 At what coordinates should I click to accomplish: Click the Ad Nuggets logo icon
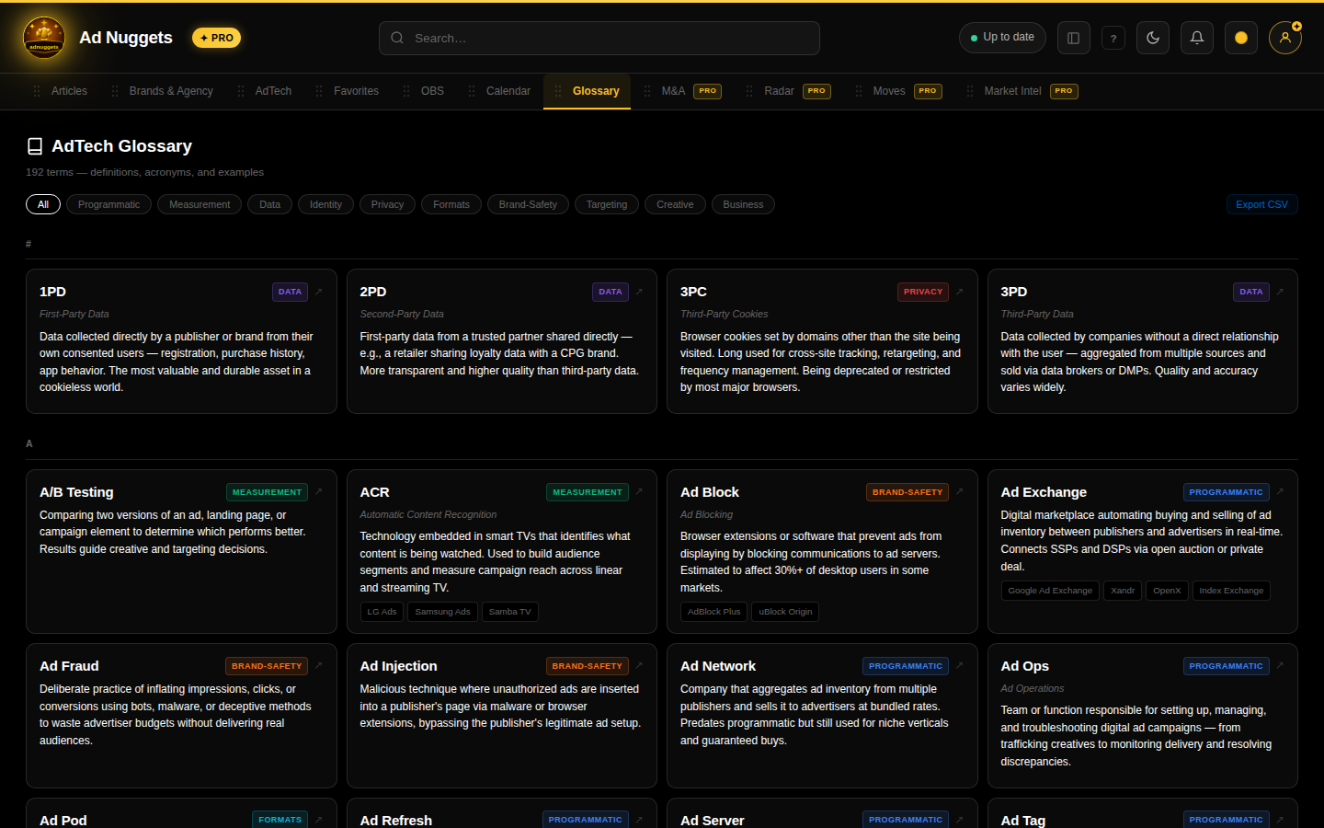pyautogui.click(x=44, y=38)
